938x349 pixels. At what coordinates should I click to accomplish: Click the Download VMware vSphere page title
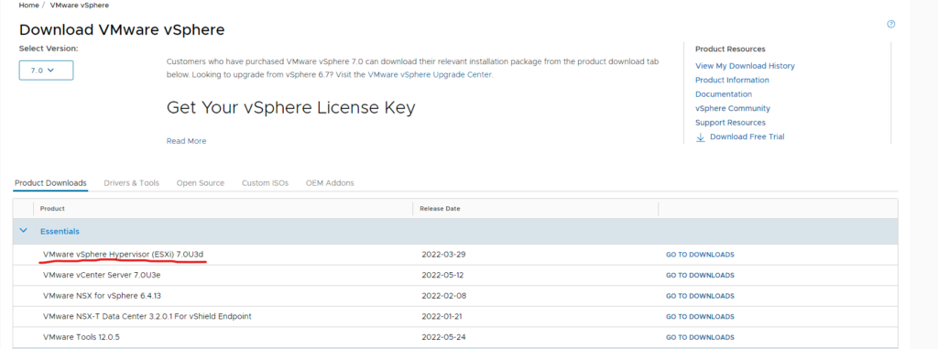(x=122, y=30)
